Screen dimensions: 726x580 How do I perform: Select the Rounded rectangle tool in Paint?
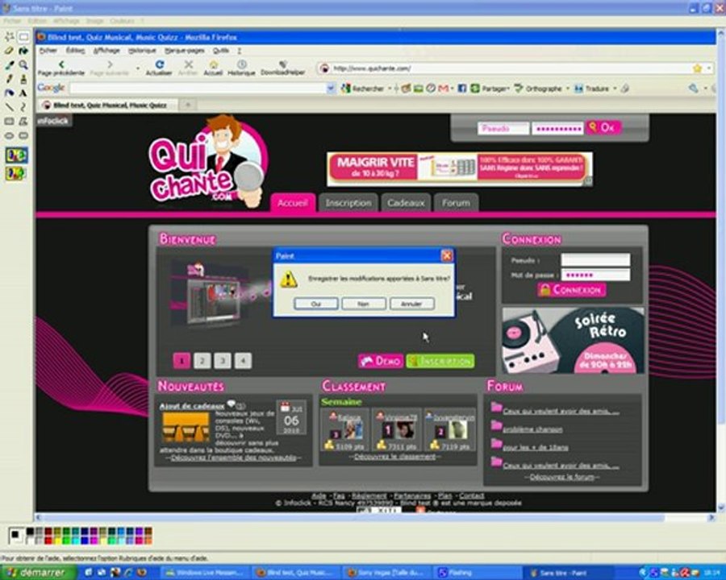(23, 135)
